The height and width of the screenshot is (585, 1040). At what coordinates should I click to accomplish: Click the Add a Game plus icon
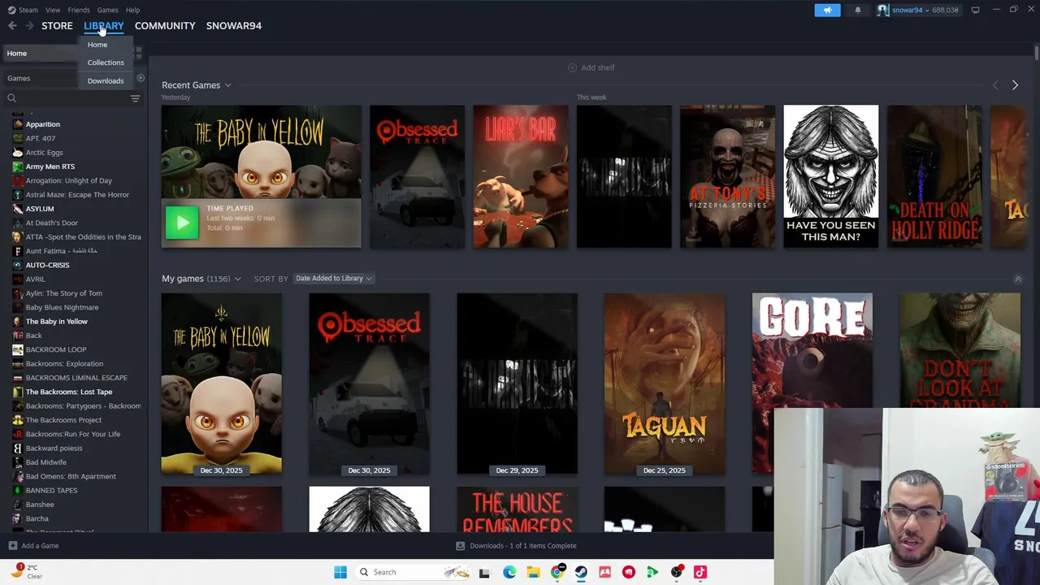pos(12,546)
